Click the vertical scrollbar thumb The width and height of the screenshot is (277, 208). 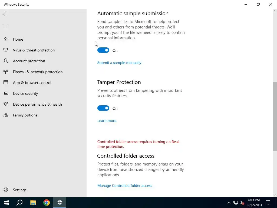275,116
